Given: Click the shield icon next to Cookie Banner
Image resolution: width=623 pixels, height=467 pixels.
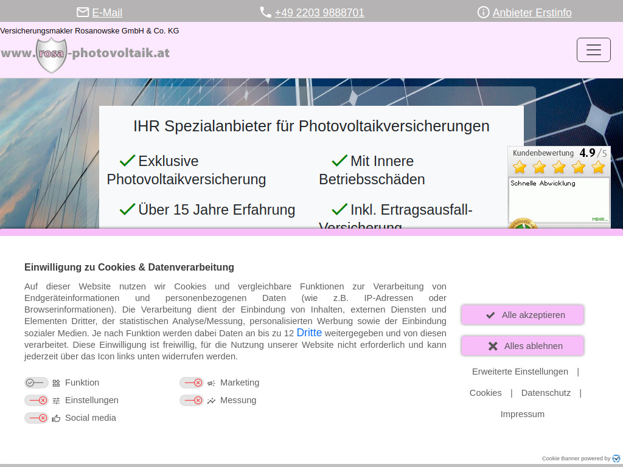Looking at the screenshot, I should point(616,458).
